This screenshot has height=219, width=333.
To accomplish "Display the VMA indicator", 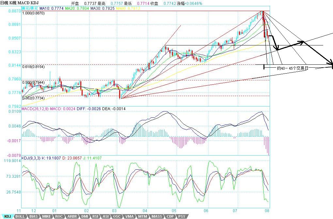I will 129,216.
